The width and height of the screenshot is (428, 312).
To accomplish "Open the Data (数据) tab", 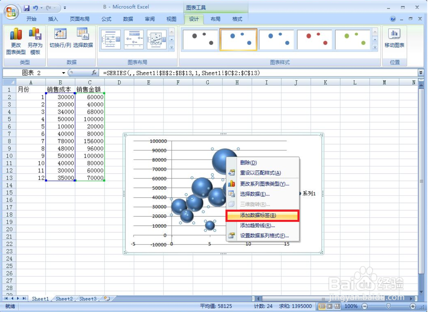I will point(128,19).
